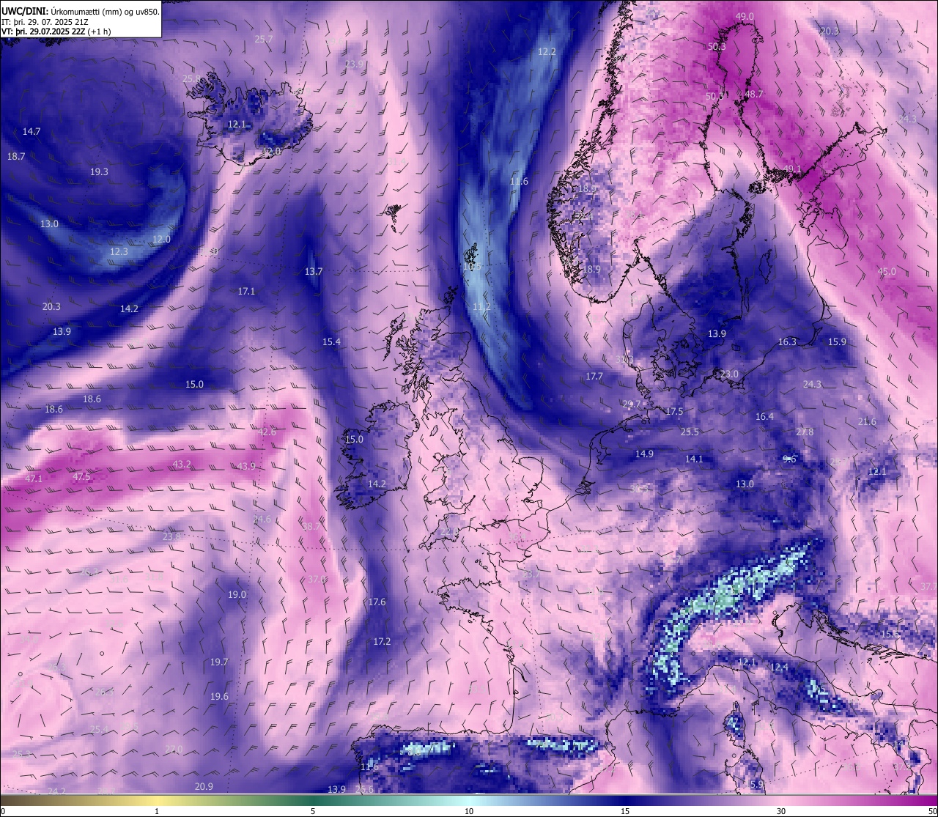Click the 43.2 value in the Atlantic moist band
Screen dimensions: 938x817
click(182, 465)
